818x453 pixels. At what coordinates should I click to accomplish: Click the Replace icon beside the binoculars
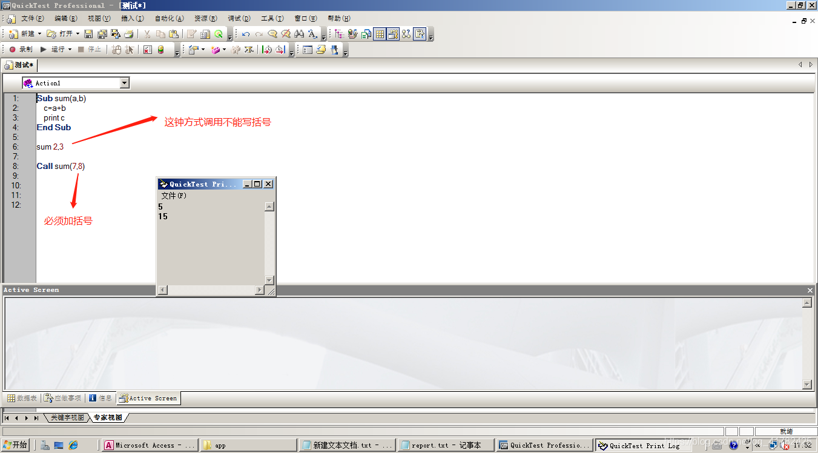pos(312,34)
